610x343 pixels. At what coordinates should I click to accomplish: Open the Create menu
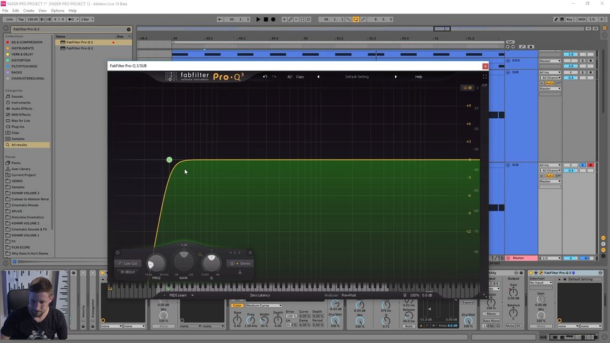29,11
